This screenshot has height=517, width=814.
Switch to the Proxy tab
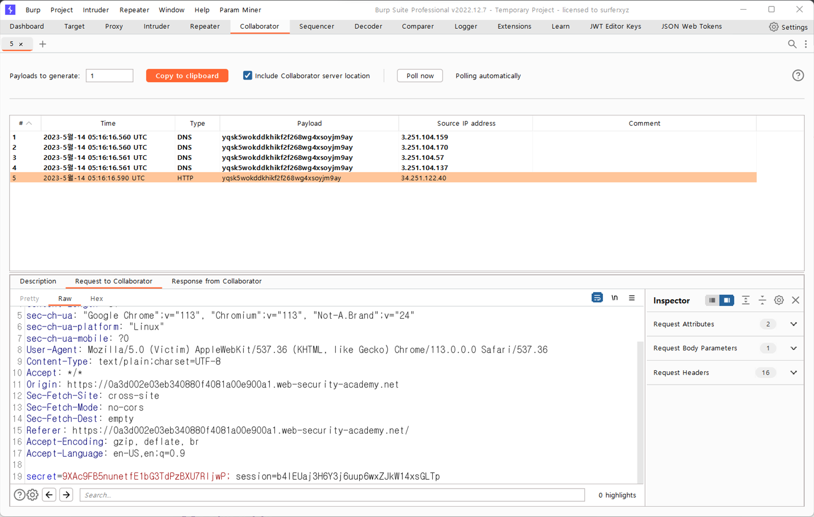114,26
